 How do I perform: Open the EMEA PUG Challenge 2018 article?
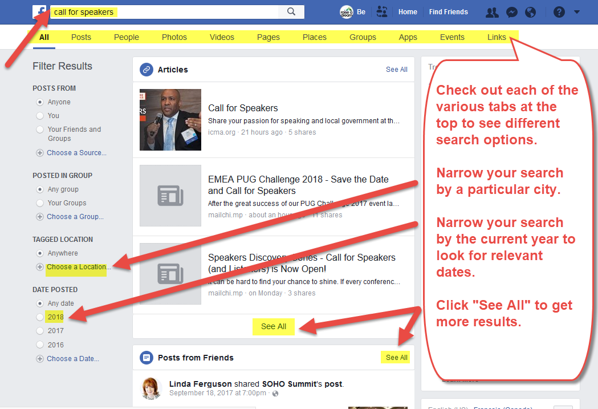(x=298, y=185)
